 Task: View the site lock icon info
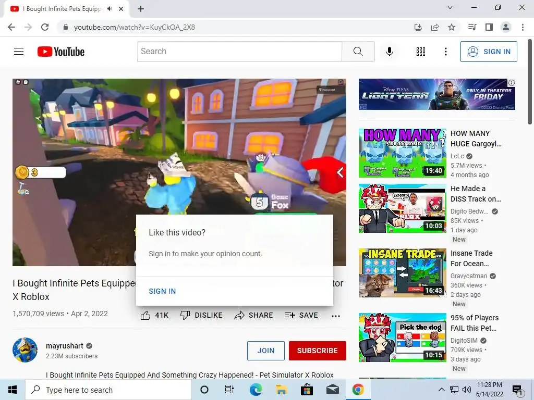[x=66, y=27]
